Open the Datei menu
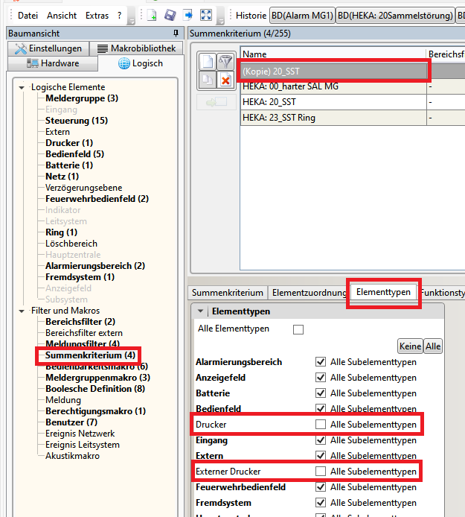The height and width of the screenshot is (517, 465). (28, 16)
